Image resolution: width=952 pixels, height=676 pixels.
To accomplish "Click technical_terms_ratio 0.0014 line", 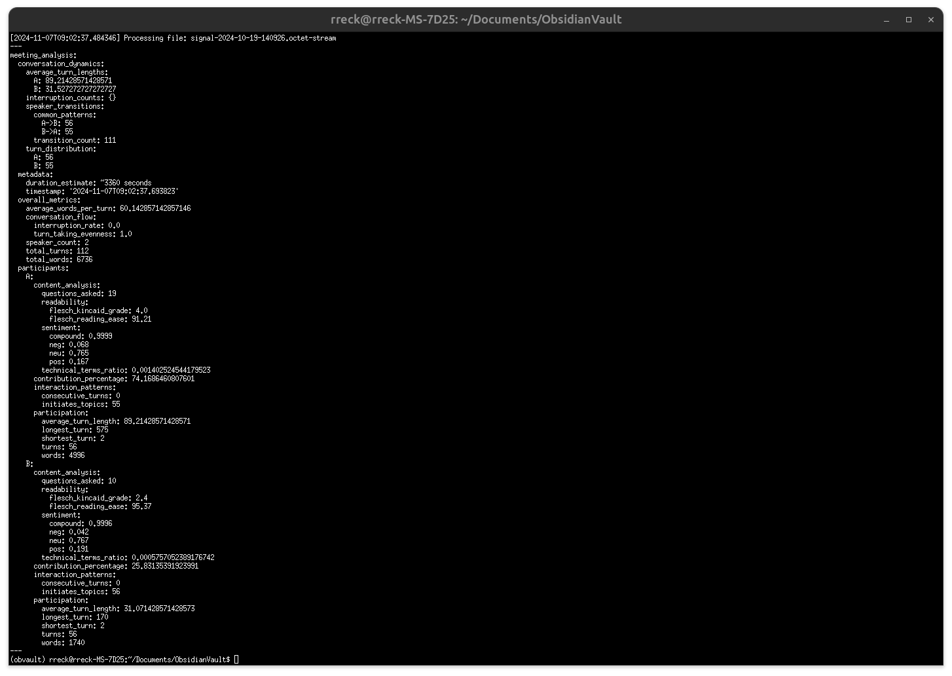I will 126,370.
